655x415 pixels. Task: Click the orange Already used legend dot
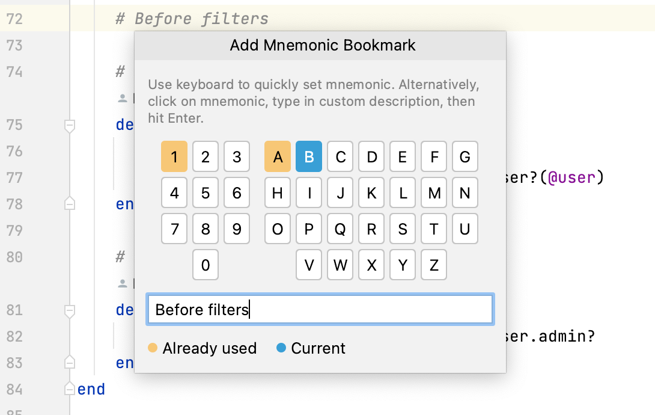pos(152,348)
